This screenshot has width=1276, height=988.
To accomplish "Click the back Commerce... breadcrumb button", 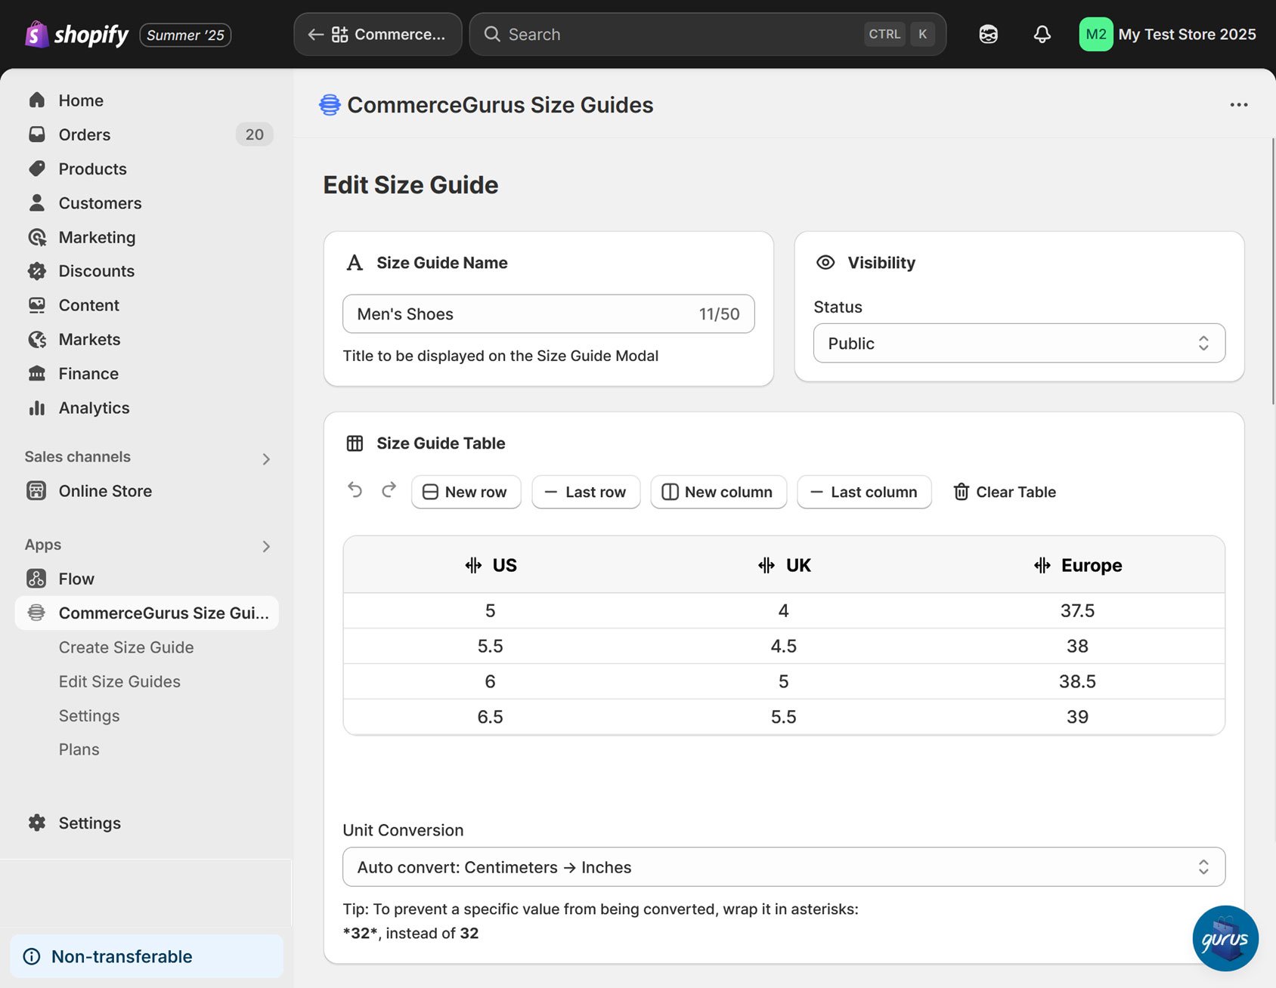I will pyautogui.click(x=377, y=34).
